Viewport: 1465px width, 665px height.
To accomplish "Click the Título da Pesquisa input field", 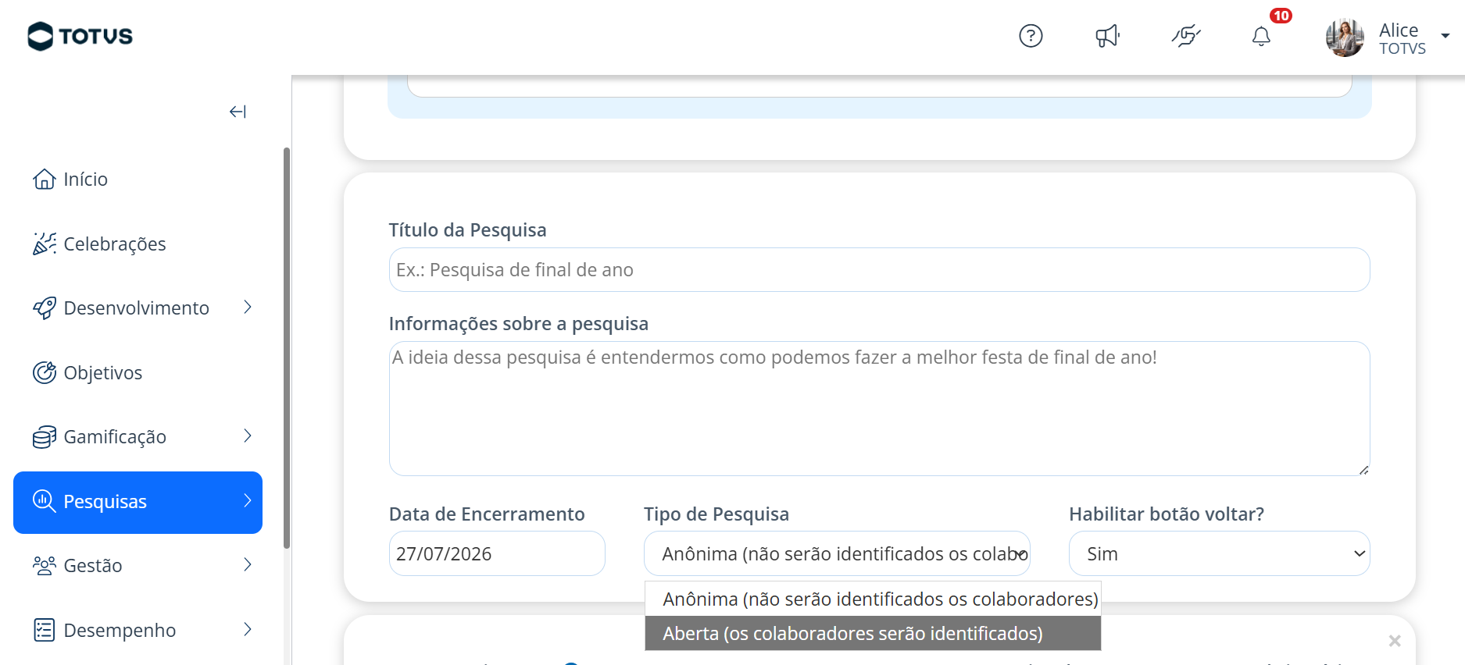I will [x=879, y=270].
